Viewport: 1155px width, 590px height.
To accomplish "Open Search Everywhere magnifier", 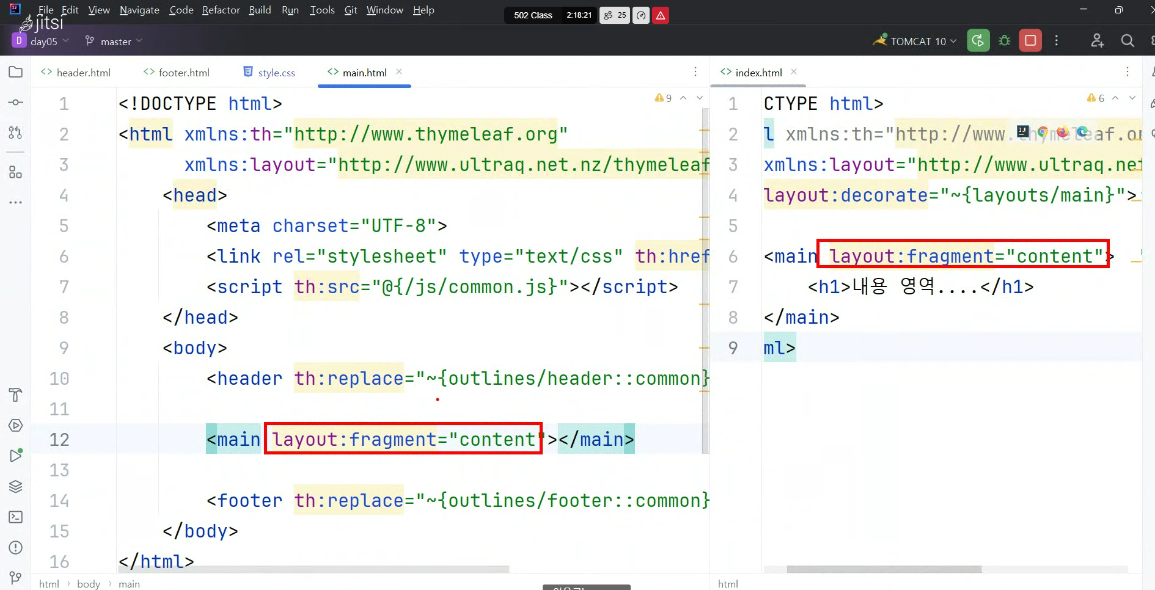I will 1127,41.
